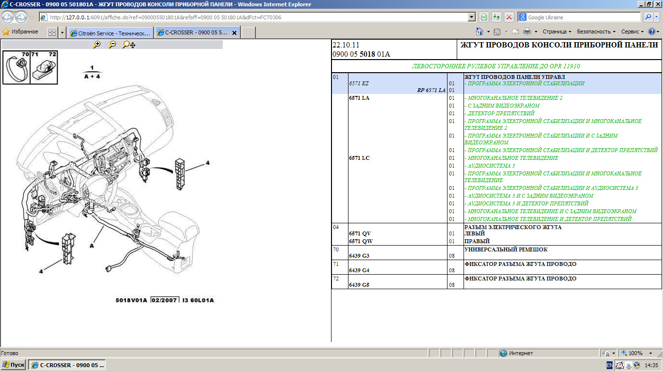Open the Сервис menu

[632, 31]
